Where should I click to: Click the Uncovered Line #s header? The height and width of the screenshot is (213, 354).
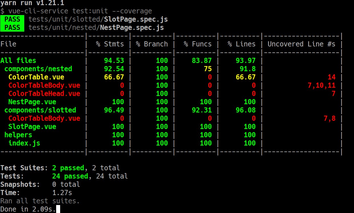pos(301,44)
